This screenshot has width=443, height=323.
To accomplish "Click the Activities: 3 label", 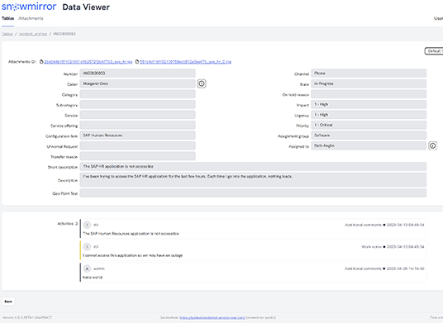I will coord(67,224).
